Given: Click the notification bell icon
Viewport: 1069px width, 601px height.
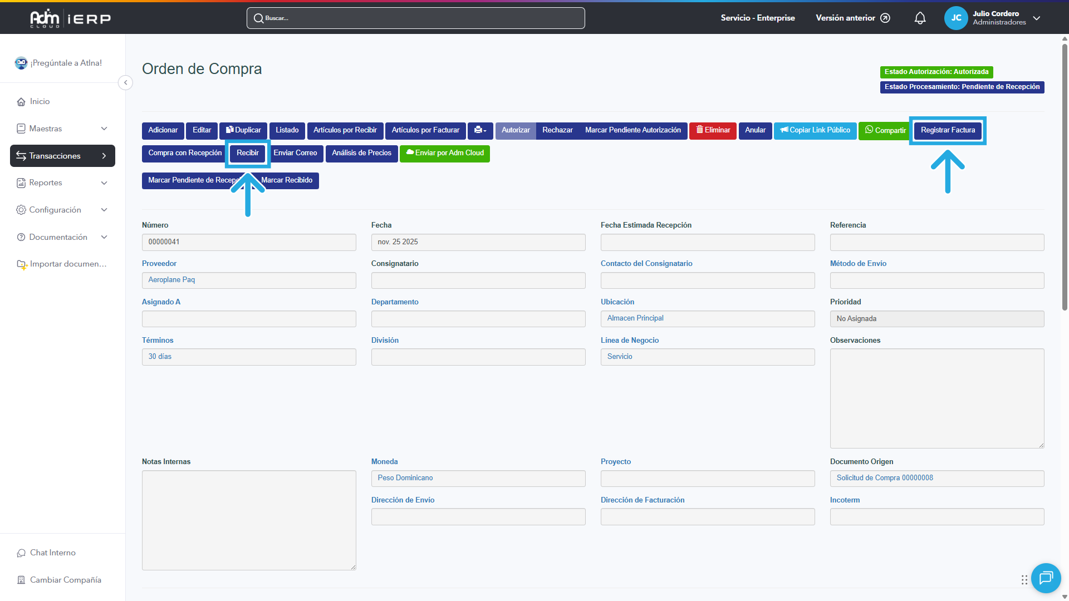Looking at the screenshot, I should pyautogui.click(x=920, y=18).
